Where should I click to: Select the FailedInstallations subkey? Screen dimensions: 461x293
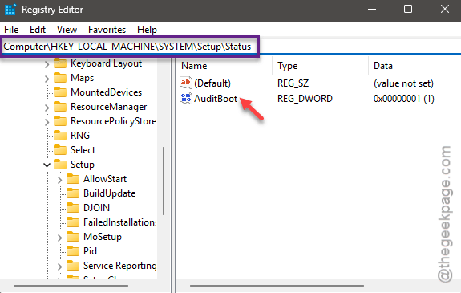pos(119,222)
